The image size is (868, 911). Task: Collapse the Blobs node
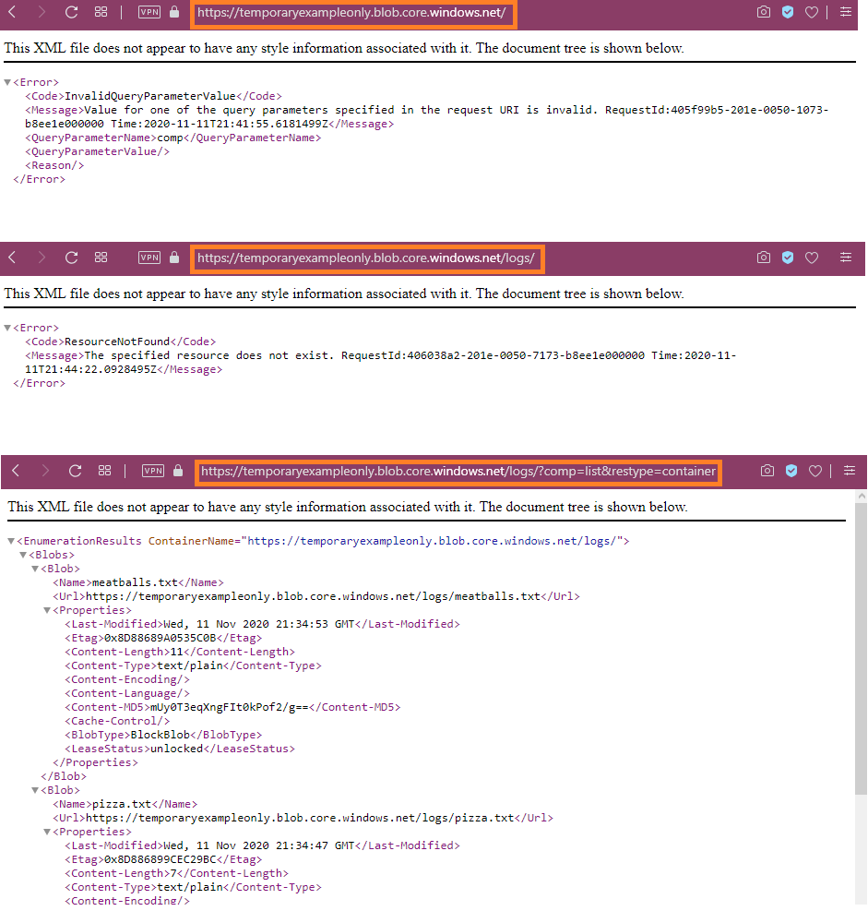point(23,555)
